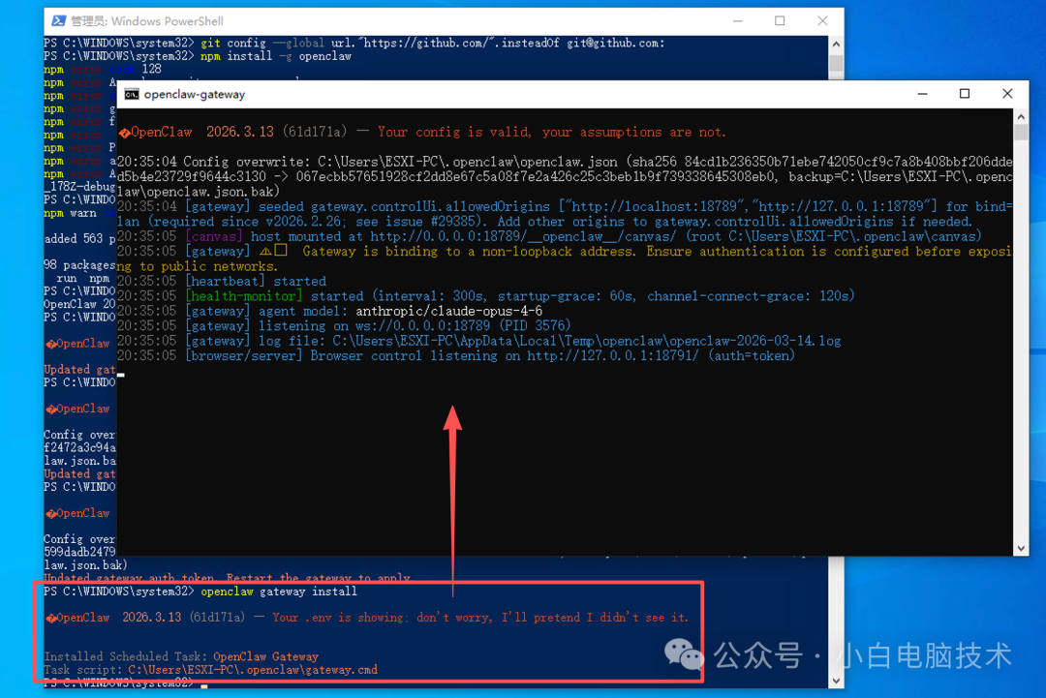
Task: Click the scroll down arrow in the openclaw-gateway window
Action: (1022, 548)
